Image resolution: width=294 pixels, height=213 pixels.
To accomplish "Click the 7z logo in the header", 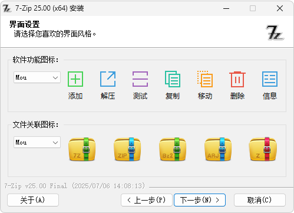I will (275, 32).
